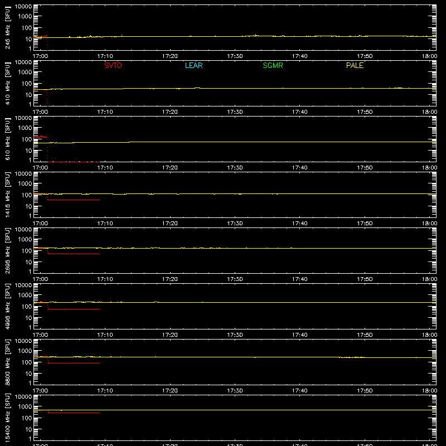Click 17:30 time label under 245 MHz panel

pyautogui.click(x=235, y=56)
